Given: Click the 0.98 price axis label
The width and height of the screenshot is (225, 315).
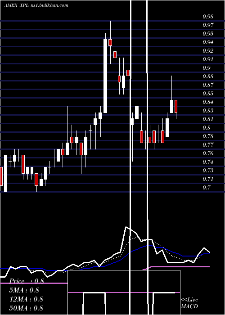Looking at the screenshot, I should click(x=208, y=17).
